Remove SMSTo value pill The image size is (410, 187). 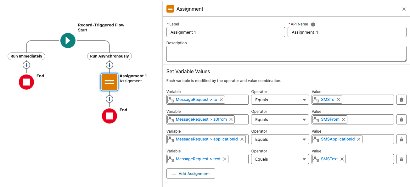coord(339,100)
